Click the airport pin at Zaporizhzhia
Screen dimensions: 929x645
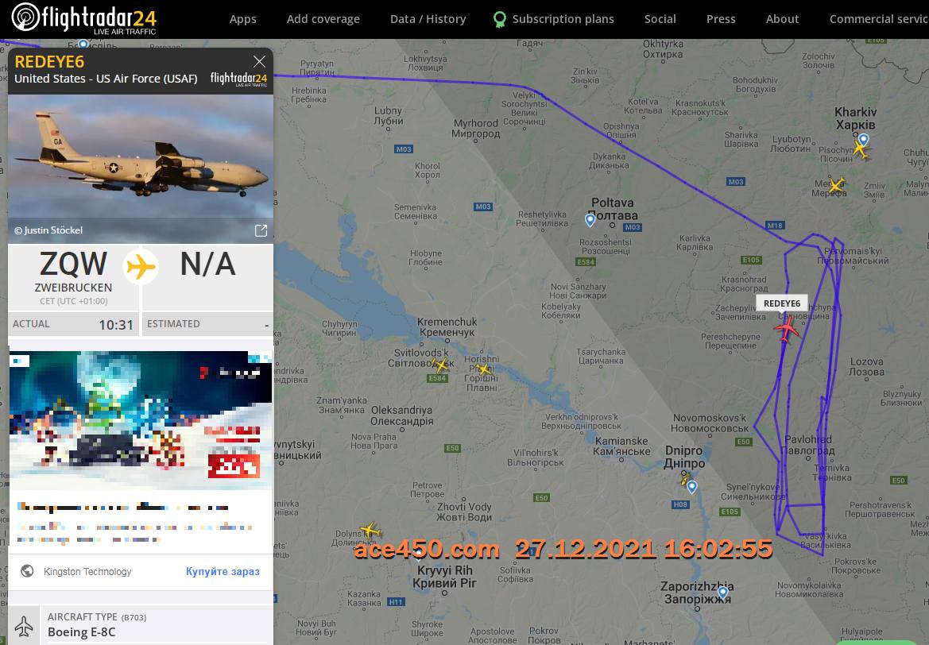[x=723, y=592]
